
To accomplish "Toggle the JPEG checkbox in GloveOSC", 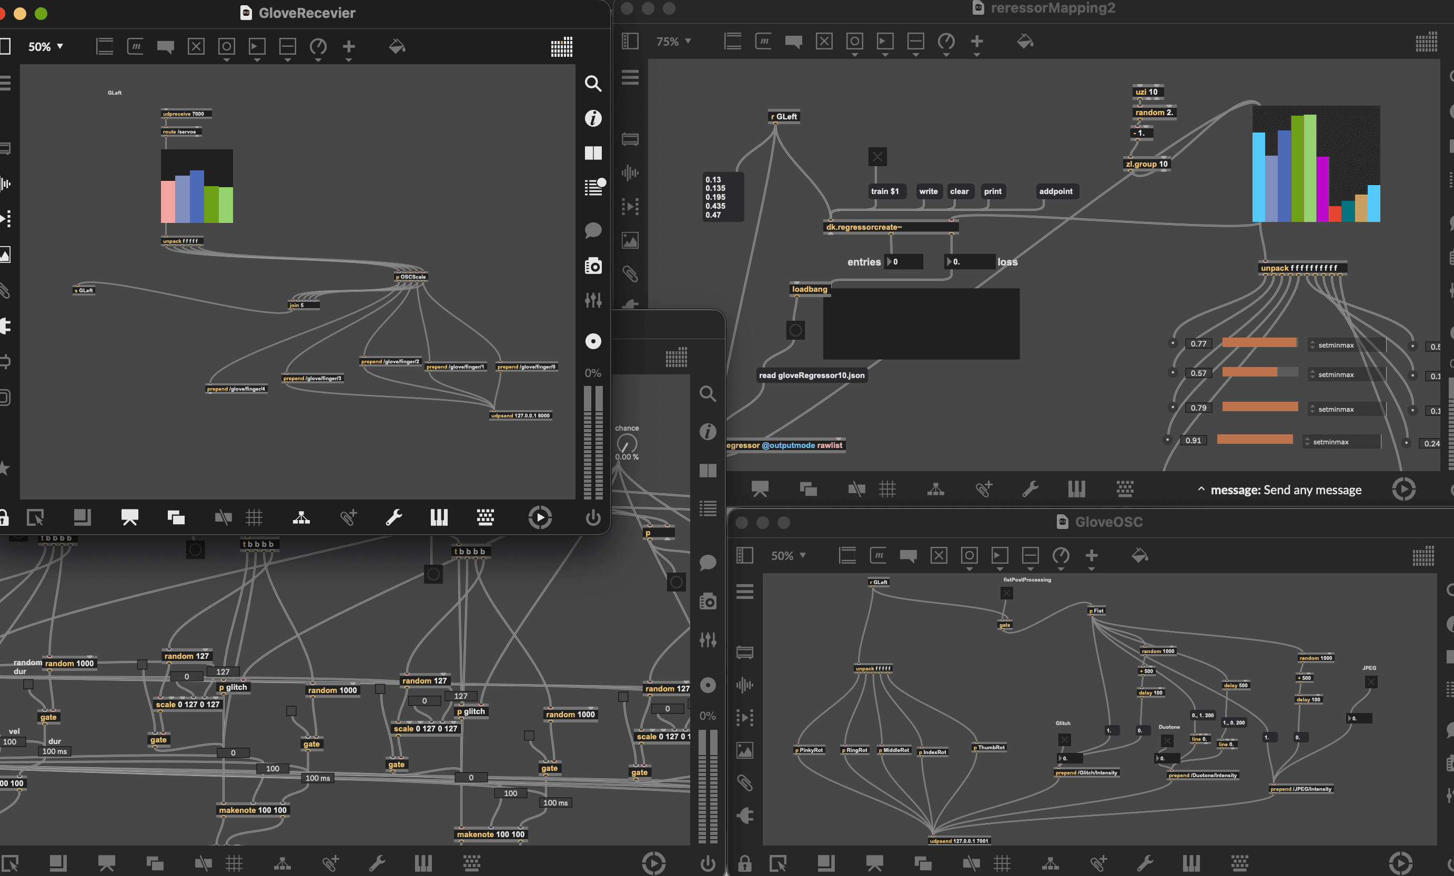I will pyautogui.click(x=1371, y=683).
